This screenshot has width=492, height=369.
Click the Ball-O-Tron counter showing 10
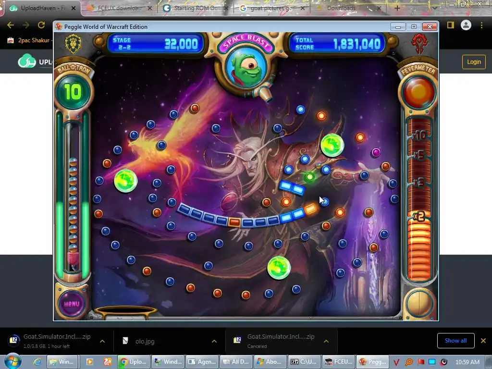(x=73, y=92)
